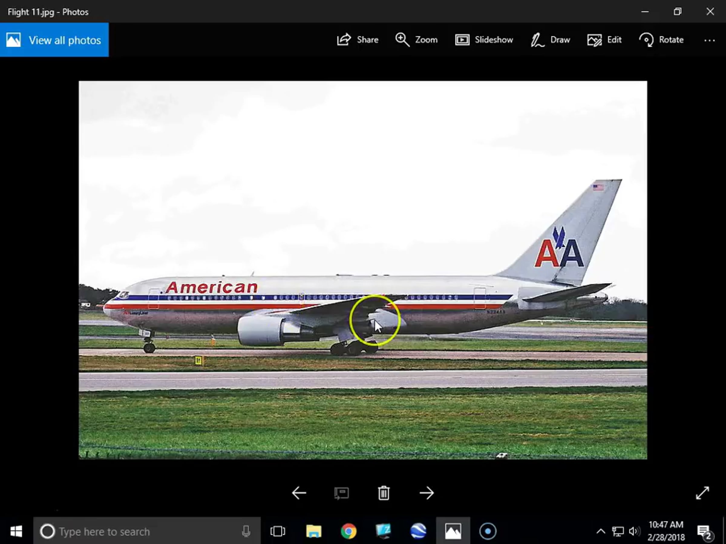The height and width of the screenshot is (544, 726).
Task: Open Task View on the taskbar
Action: [x=278, y=531]
